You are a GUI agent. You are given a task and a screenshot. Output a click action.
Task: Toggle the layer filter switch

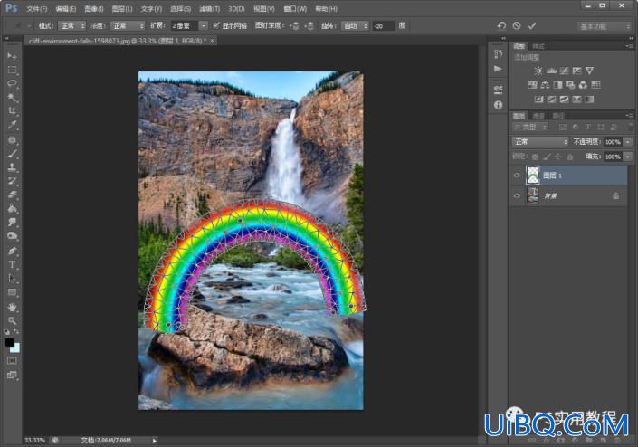pyautogui.click(x=630, y=127)
